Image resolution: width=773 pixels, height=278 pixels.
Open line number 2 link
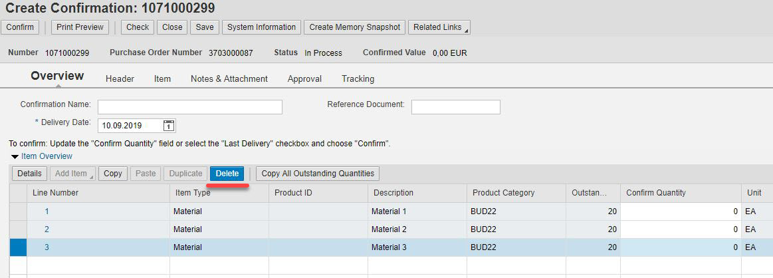tap(47, 229)
